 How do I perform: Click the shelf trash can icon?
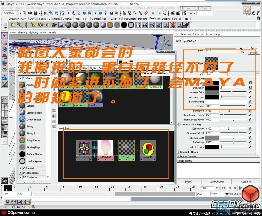pos(258,18)
